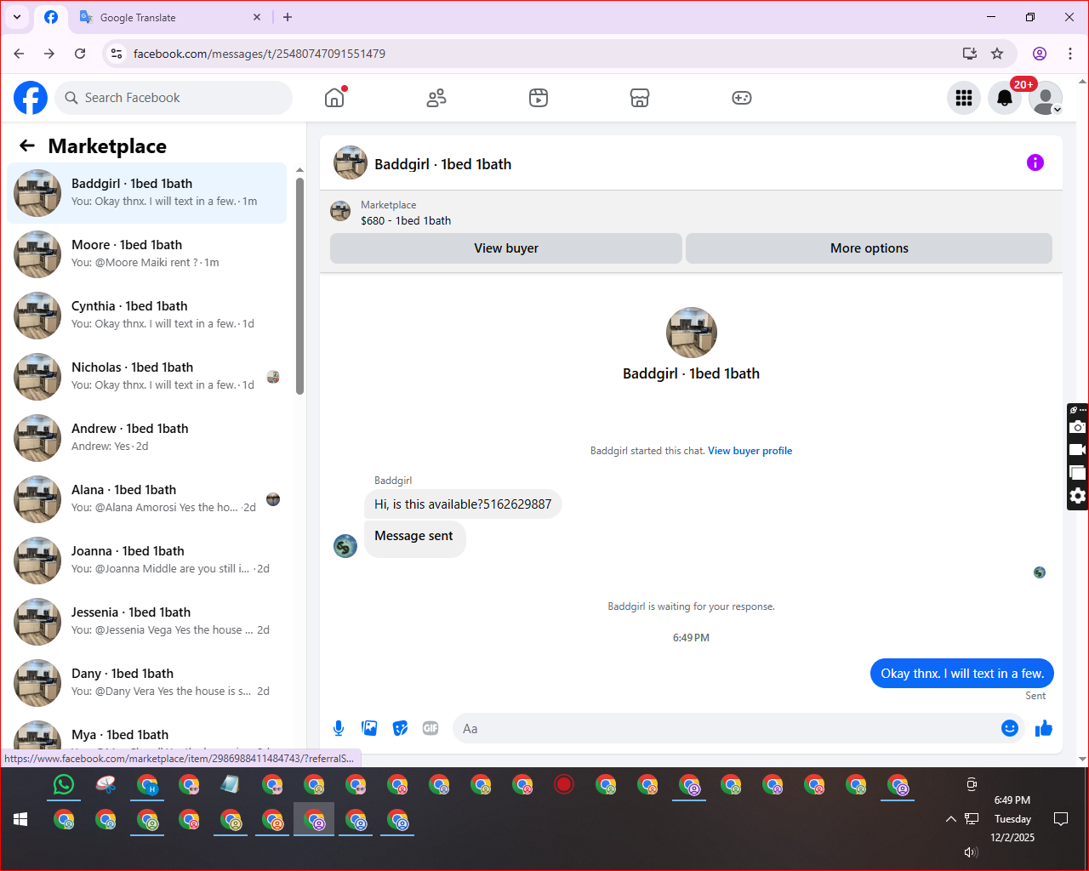Choose a GIF icon in composer
Screen dimensions: 1089x871
point(430,728)
